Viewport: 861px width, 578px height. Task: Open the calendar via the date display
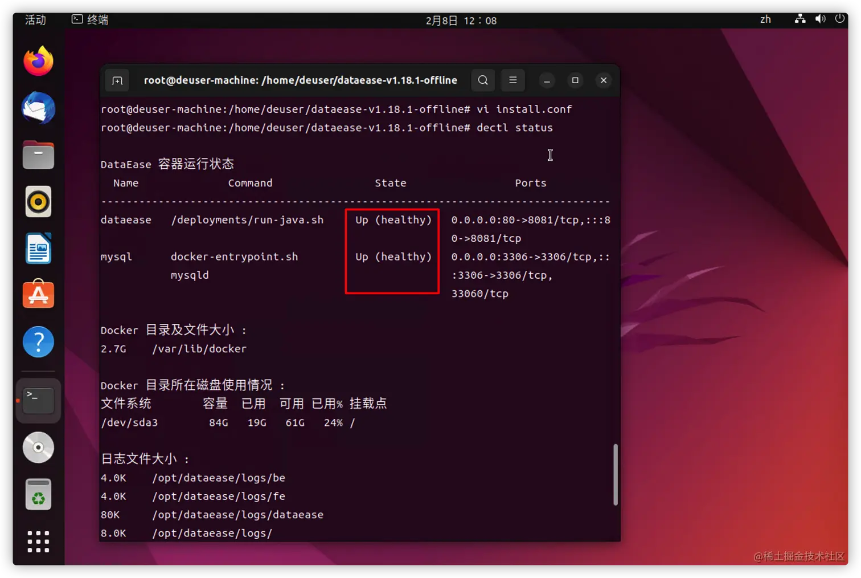click(x=461, y=20)
